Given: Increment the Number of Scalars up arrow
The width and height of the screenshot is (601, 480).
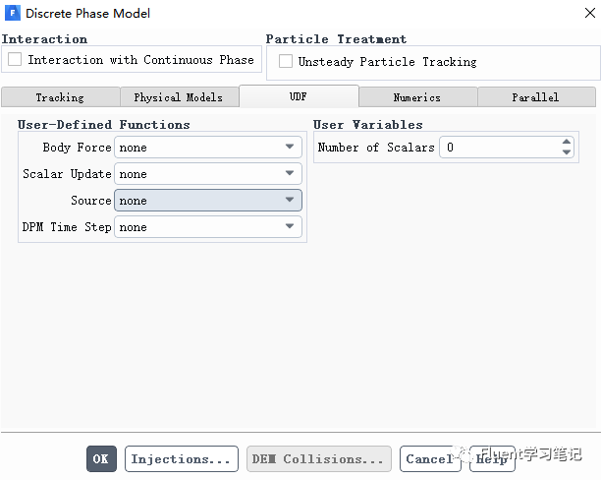Looking at the screenshot, I should coord(566,142).
